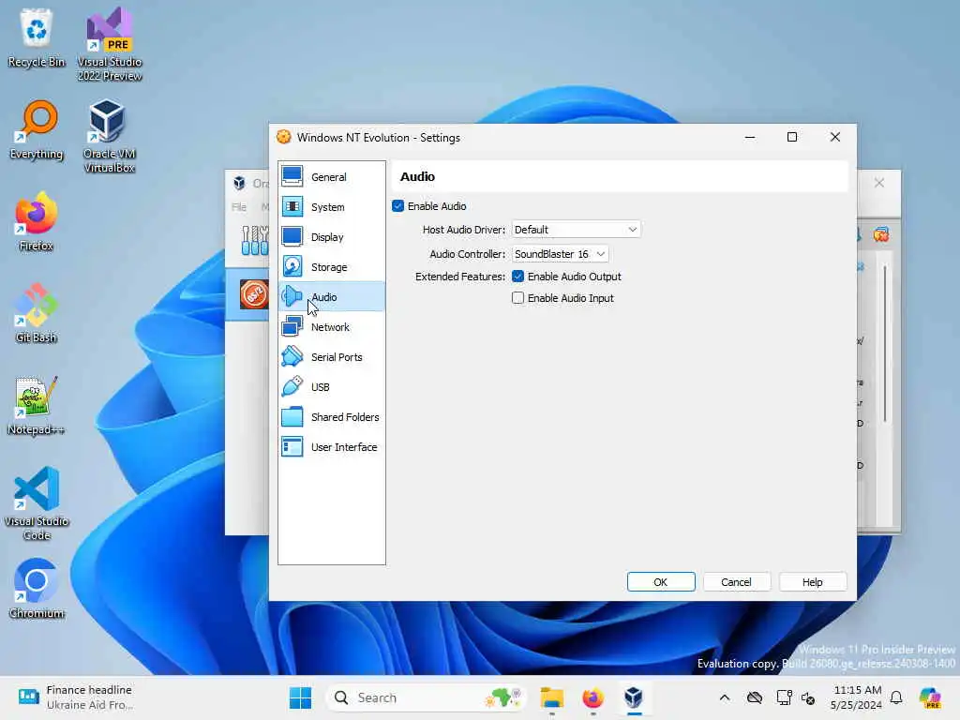Click the notification bell in system tray

(896, 697)
